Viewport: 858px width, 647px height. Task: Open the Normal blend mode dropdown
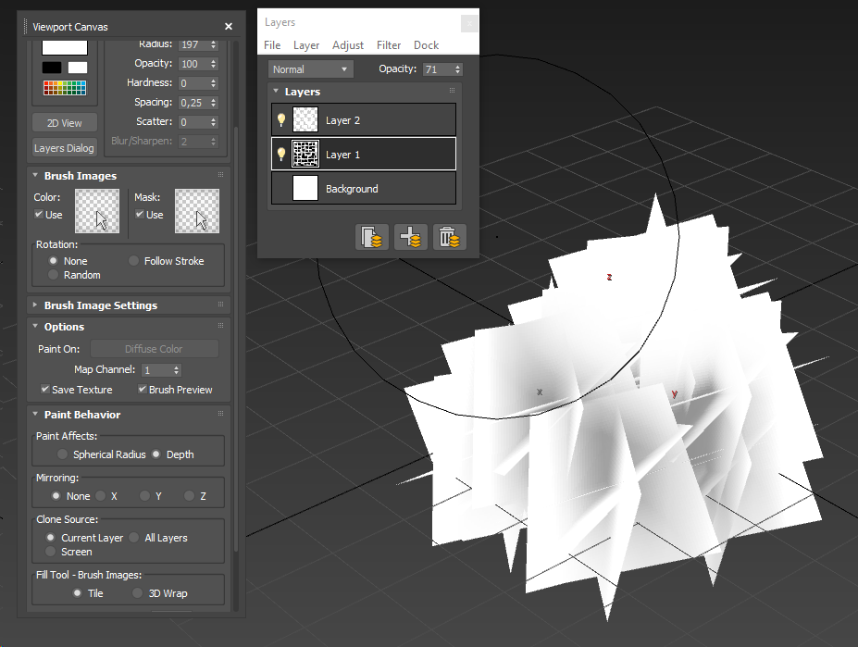point(311,69)
